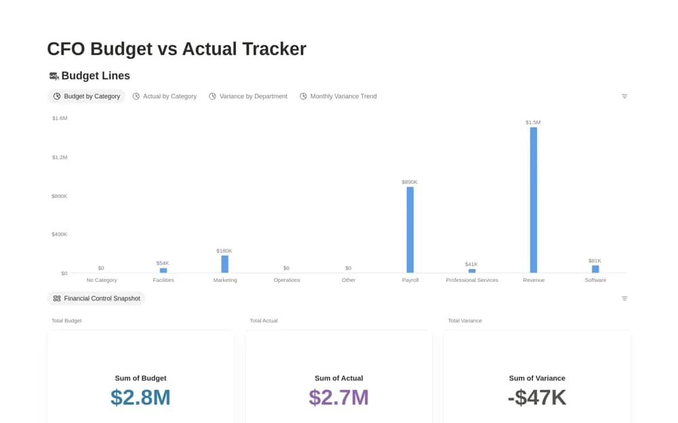Click the Marketing bar in chart
The image size is (678, 423).
pos(225,264)
